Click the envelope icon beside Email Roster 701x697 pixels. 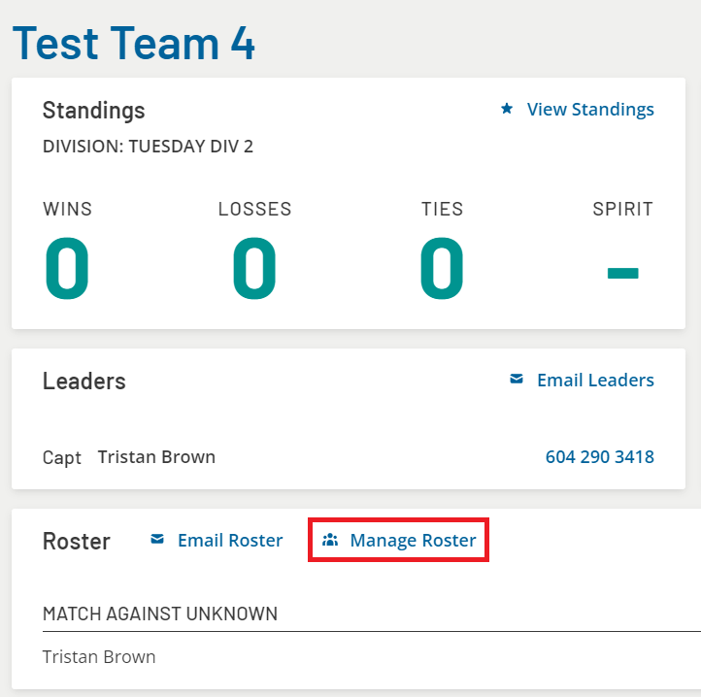coord(157,540)
